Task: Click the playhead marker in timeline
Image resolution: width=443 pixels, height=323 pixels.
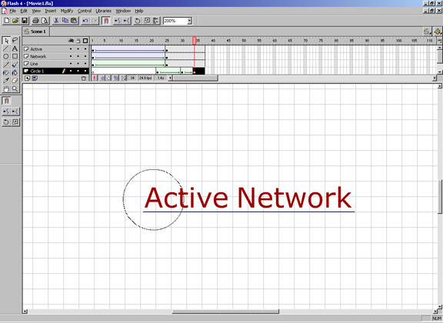Action: (195, 41)
